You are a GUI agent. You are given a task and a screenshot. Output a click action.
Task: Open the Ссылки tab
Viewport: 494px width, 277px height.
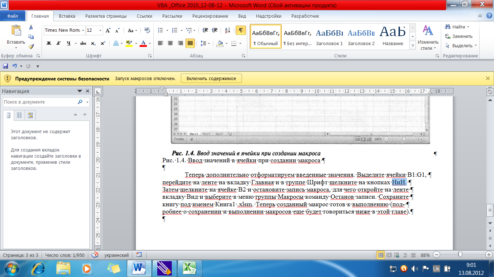(144, 16)
